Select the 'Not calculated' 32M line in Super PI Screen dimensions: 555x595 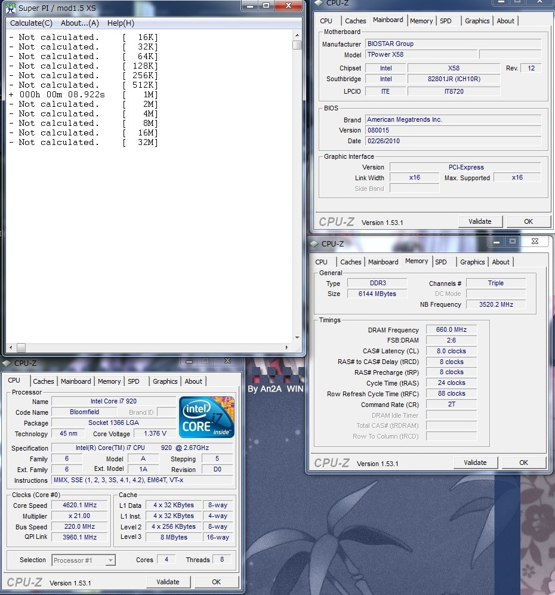[x=84, y=142]
